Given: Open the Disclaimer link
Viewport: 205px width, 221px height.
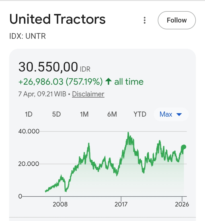Looking at the screenshot, I should pos(88,94).
